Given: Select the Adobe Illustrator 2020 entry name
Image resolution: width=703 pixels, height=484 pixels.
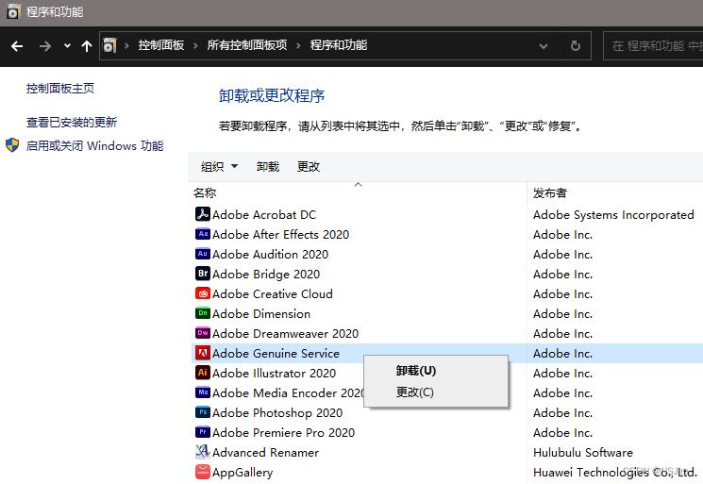Looking at the screenshot, I should point(274,373).
